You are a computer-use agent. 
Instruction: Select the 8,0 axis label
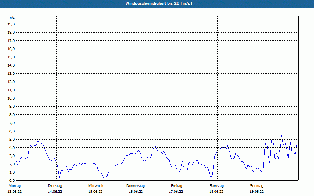click(12, 114)
